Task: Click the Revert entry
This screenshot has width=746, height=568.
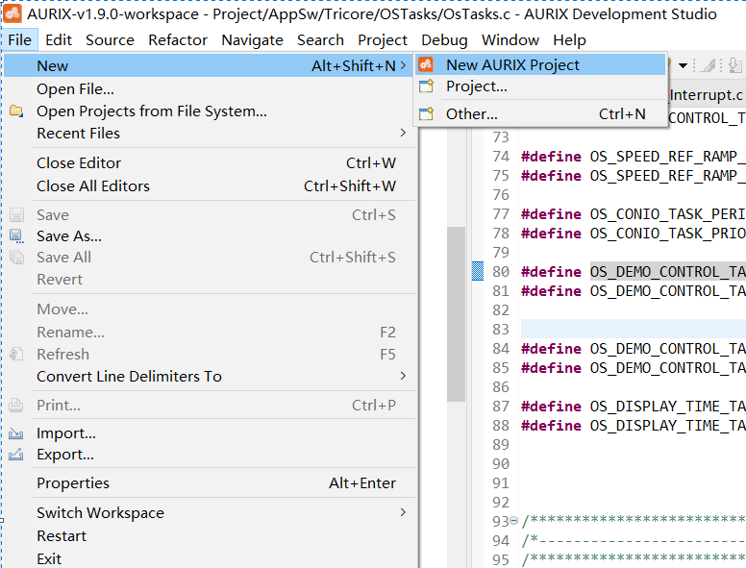Action: pyautogui.click(x=210, y=280)
